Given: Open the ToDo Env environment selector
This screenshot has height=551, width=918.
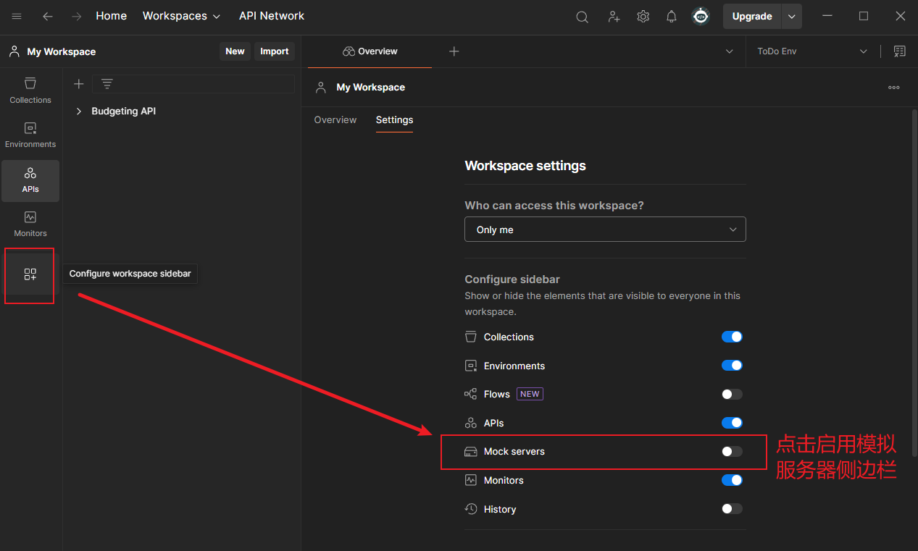Looking at the screenshot, I should pyautogui.click(x=812, y=51).
